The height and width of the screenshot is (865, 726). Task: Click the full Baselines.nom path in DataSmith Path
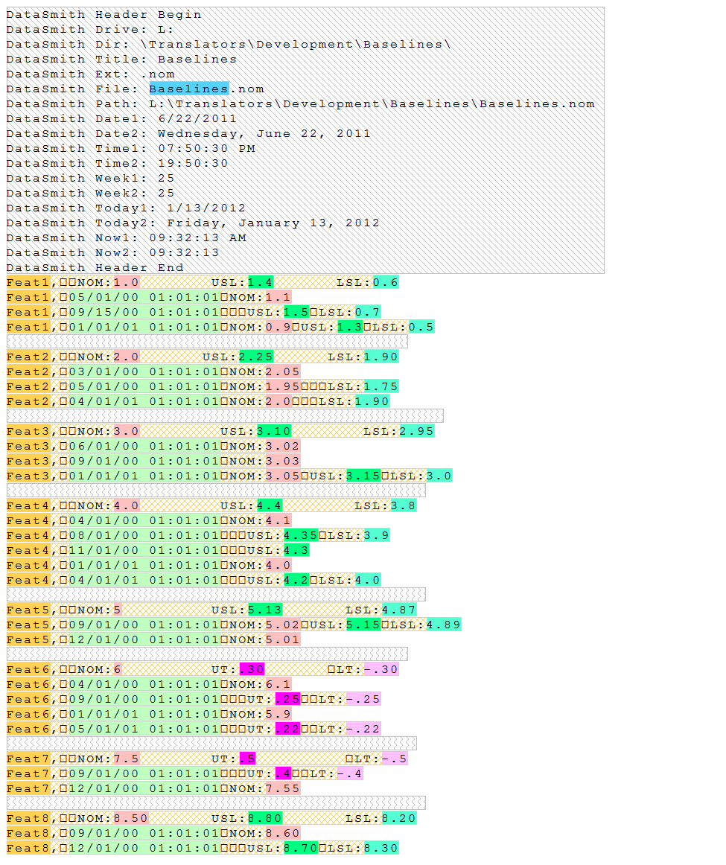tap(372, 103)
